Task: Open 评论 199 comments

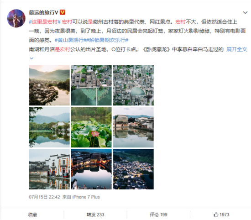Action: point(158,215)
